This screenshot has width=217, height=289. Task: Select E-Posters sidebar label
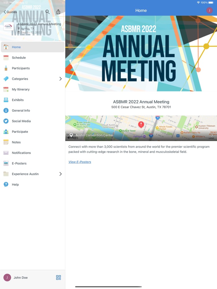point(19,163)
